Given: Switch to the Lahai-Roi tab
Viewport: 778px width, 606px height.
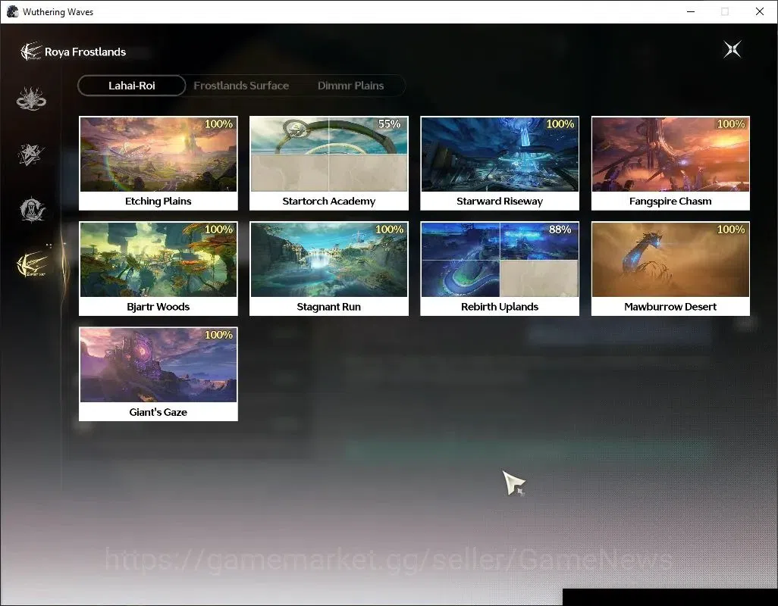Looking at the screenshot, I should 131,86.
